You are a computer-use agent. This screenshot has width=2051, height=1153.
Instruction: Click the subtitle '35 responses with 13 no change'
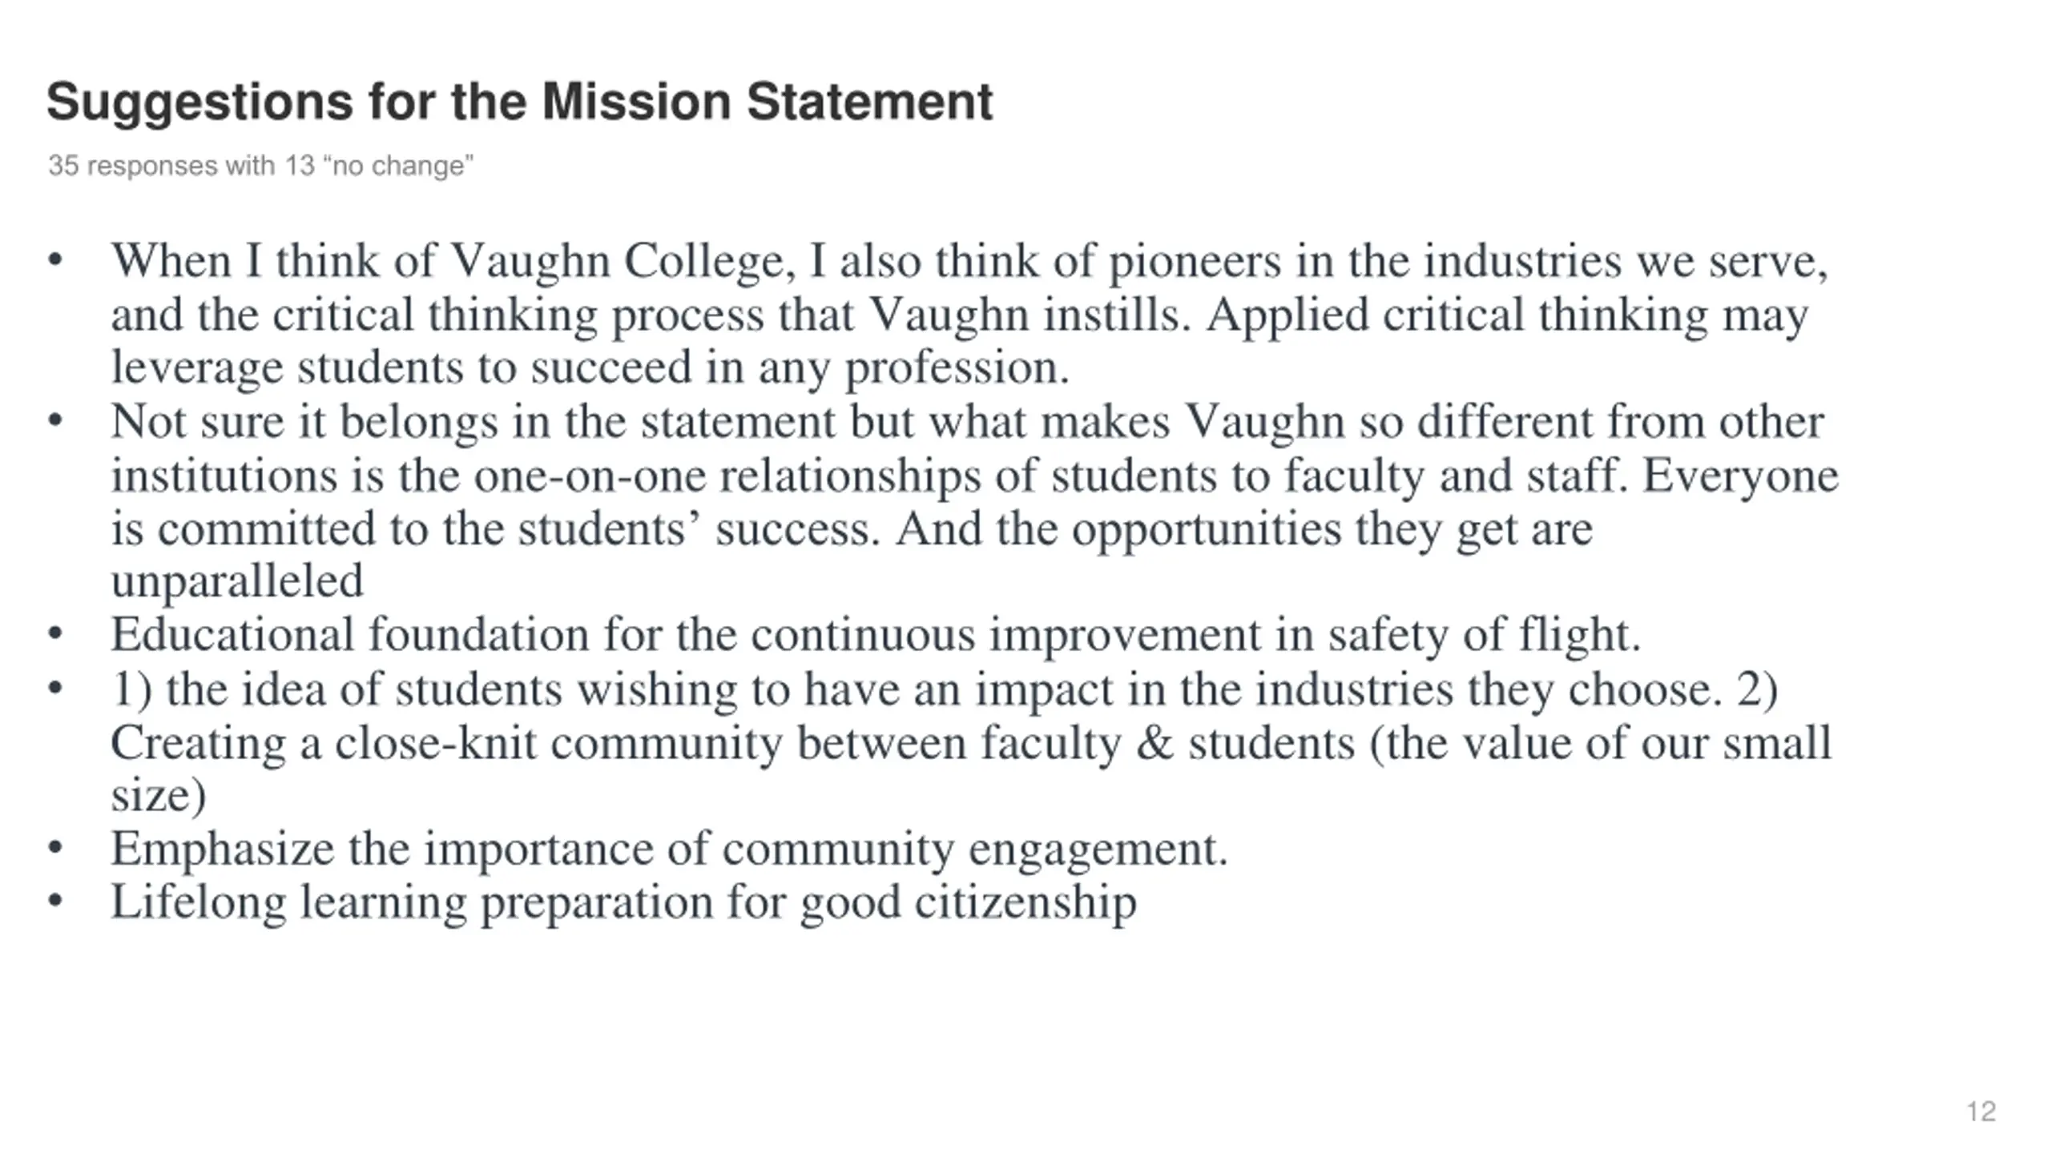(260, 166)
